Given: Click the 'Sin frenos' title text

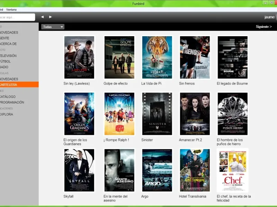Looking at the screenshot, I should click(187, 83).
